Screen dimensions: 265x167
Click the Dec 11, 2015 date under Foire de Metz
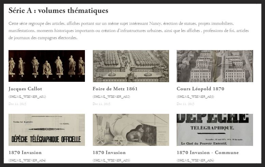(x=101, y=104)
